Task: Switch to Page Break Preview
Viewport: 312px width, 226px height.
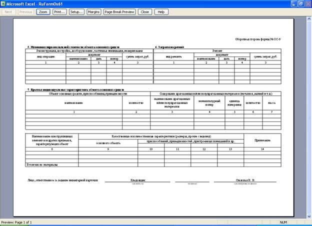Action: 119,11
